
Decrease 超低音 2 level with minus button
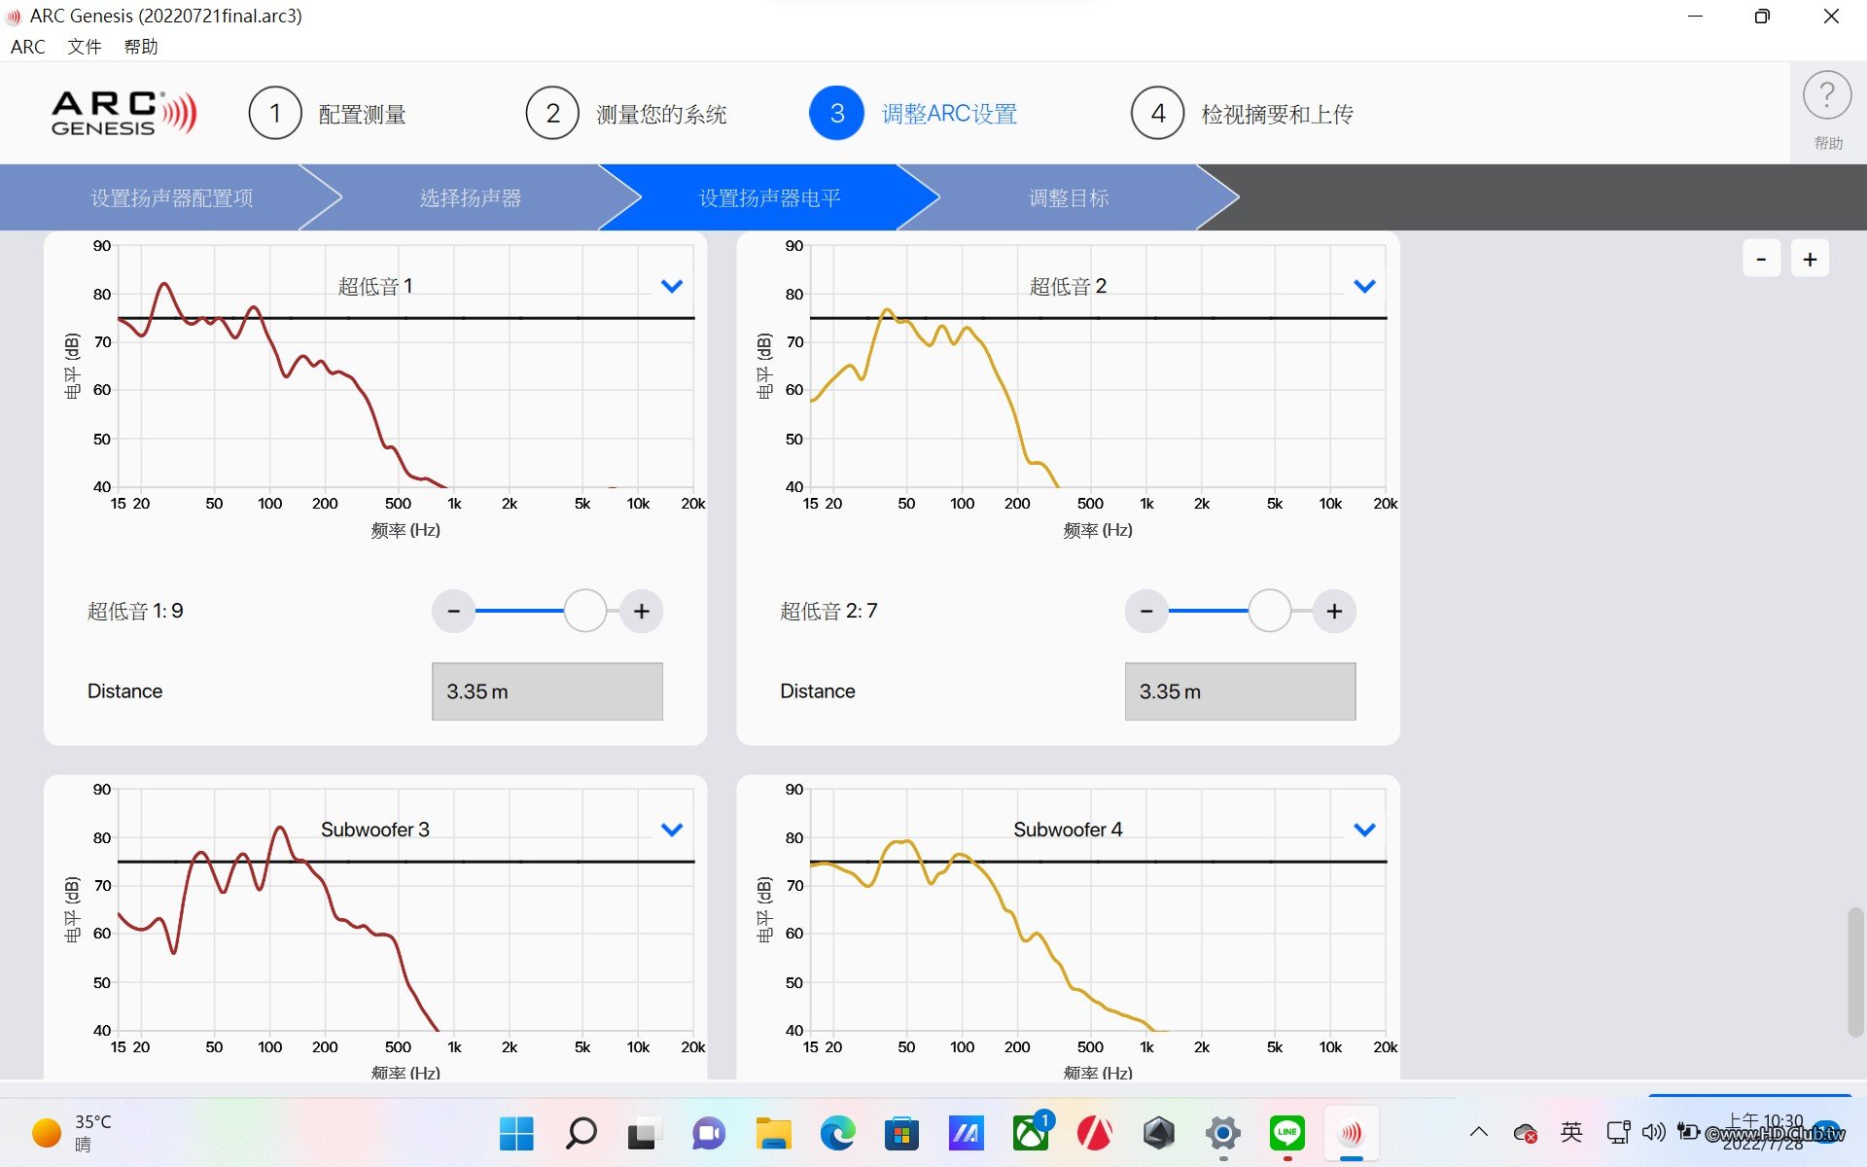1146,611
